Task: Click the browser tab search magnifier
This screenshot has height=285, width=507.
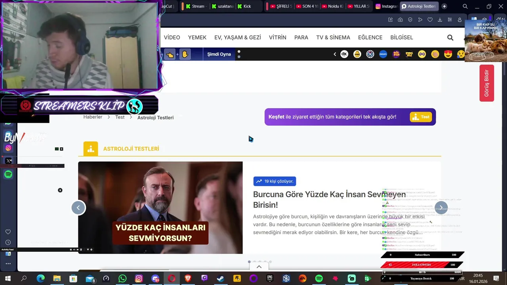Action: click(x=465, y=6)
